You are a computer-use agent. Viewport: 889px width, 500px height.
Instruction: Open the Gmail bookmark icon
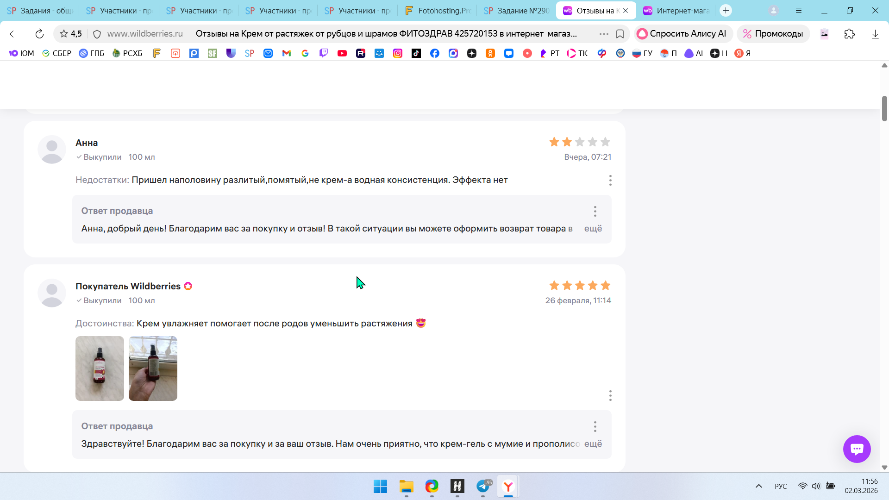coord(287,53)
